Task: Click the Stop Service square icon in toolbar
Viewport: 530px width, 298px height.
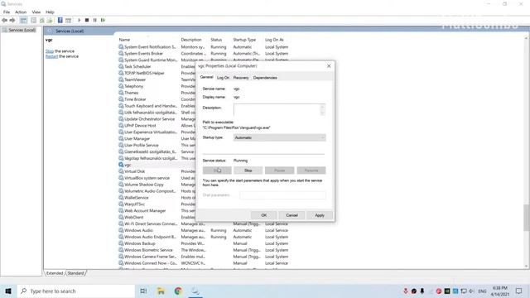Action: pos(87,20)
